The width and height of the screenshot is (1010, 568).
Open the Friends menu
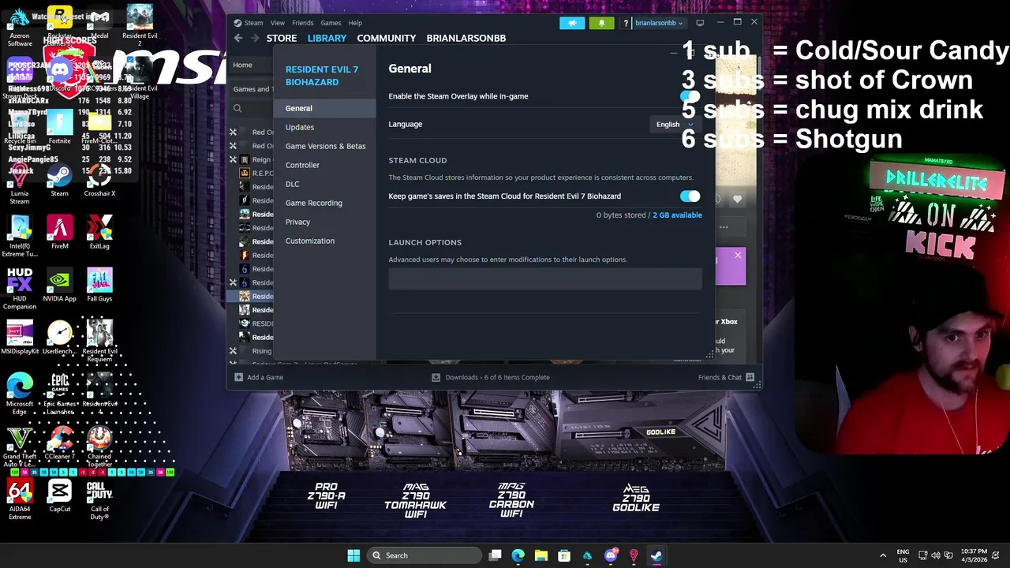pos(302,23)
